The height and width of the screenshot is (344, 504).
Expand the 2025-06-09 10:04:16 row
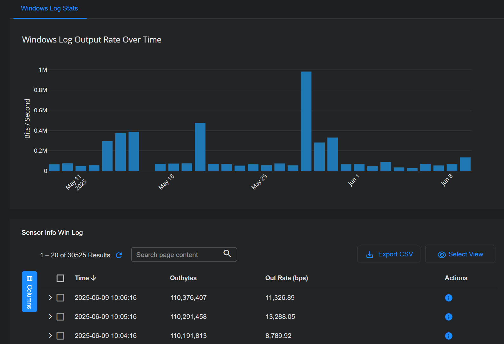[50, 336]
